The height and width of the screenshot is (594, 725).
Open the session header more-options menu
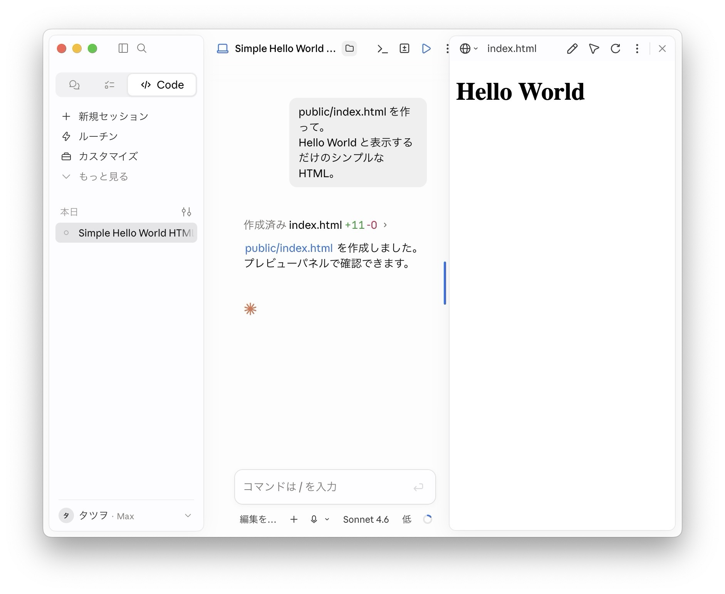click(x=447, y=49)
